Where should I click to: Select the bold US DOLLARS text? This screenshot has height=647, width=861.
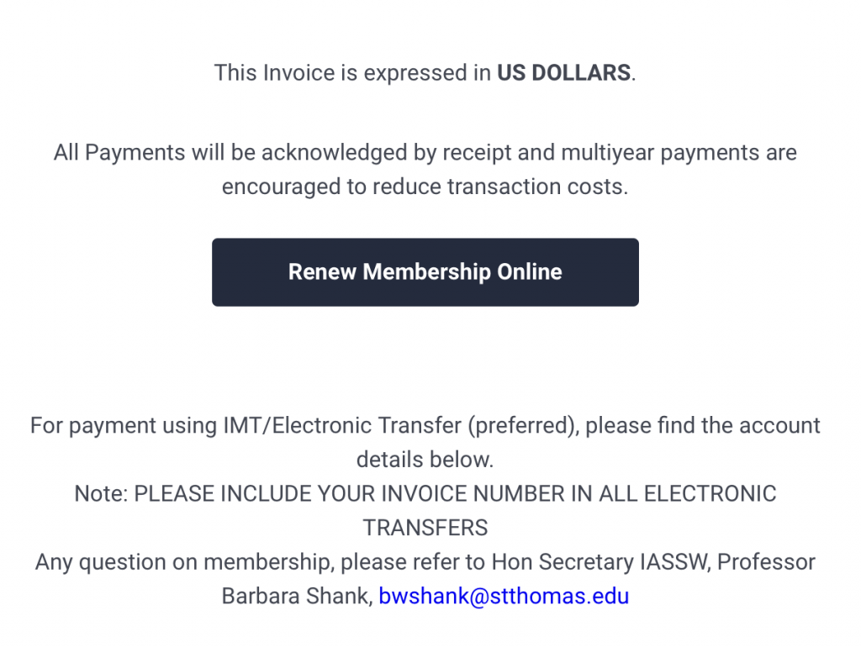pos(564,73)
